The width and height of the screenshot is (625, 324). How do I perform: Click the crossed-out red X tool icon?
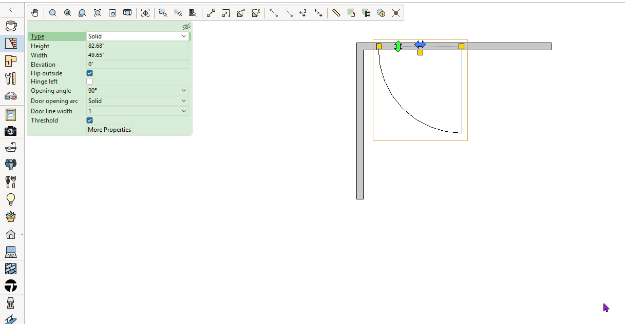coord(396,13)
